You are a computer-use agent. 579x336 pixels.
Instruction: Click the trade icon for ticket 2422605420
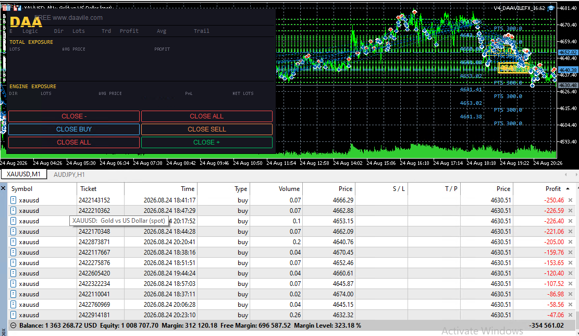[x=14, y=273]
